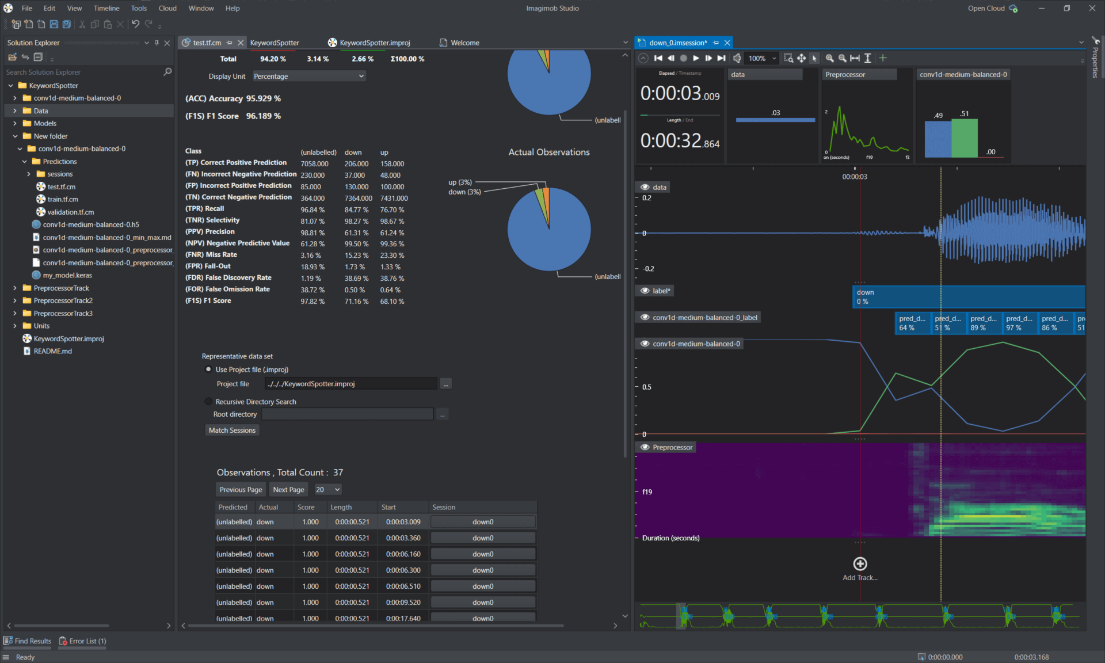Hide the Preprocessor track with its eye toggle
This screenshot has width=1105, height=663.
tap(645, 447)
